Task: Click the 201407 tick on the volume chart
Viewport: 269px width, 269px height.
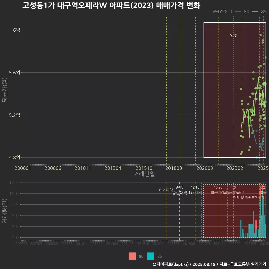Action: click(127, 244)
